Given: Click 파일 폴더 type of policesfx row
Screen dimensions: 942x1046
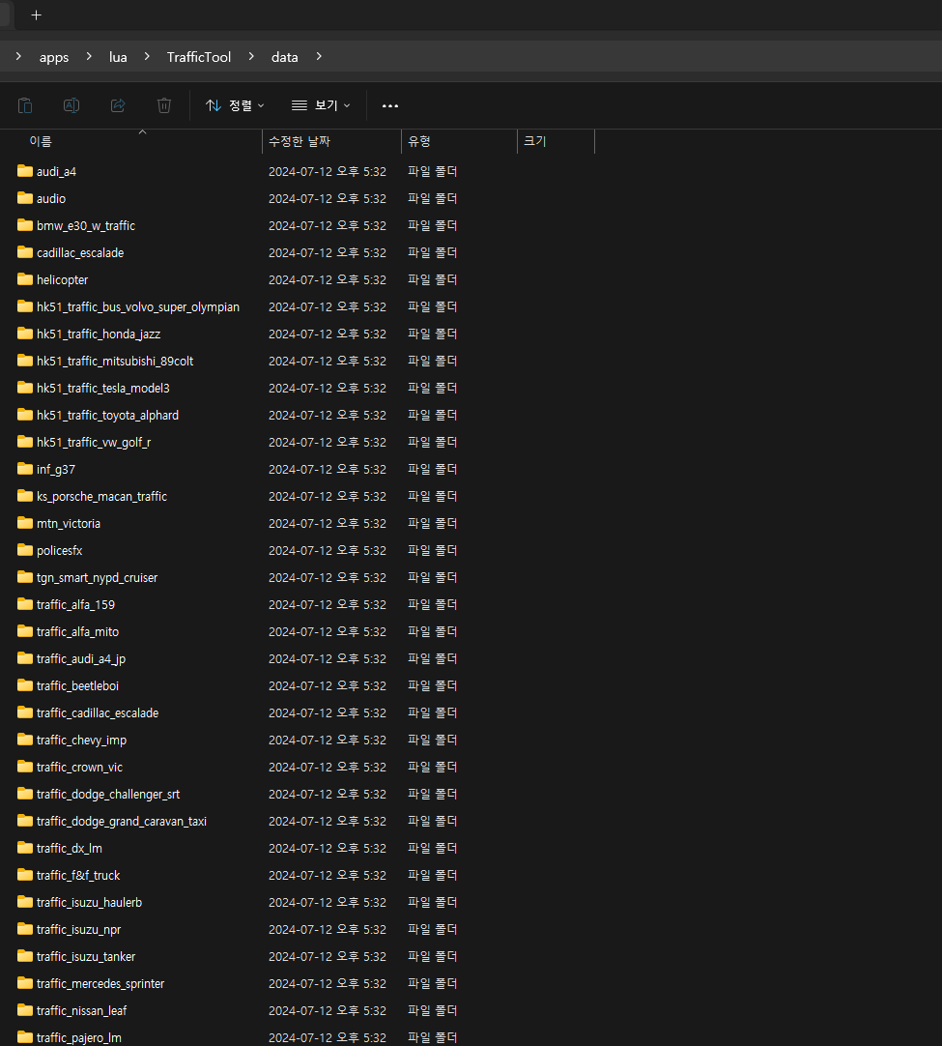Looking at the screenshot, I should pyautogui.click(x=433, y=550).
